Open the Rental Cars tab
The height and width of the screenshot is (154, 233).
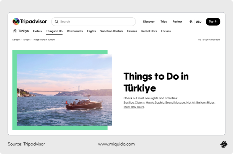(x=149, y=31)
